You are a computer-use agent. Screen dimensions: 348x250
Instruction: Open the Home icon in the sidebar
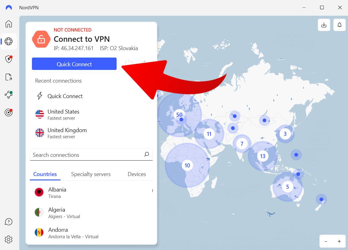coord(9,24)
